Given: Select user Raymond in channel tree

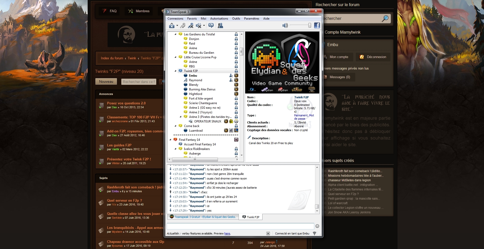Looking at the screenshot, I should point(195,80).
